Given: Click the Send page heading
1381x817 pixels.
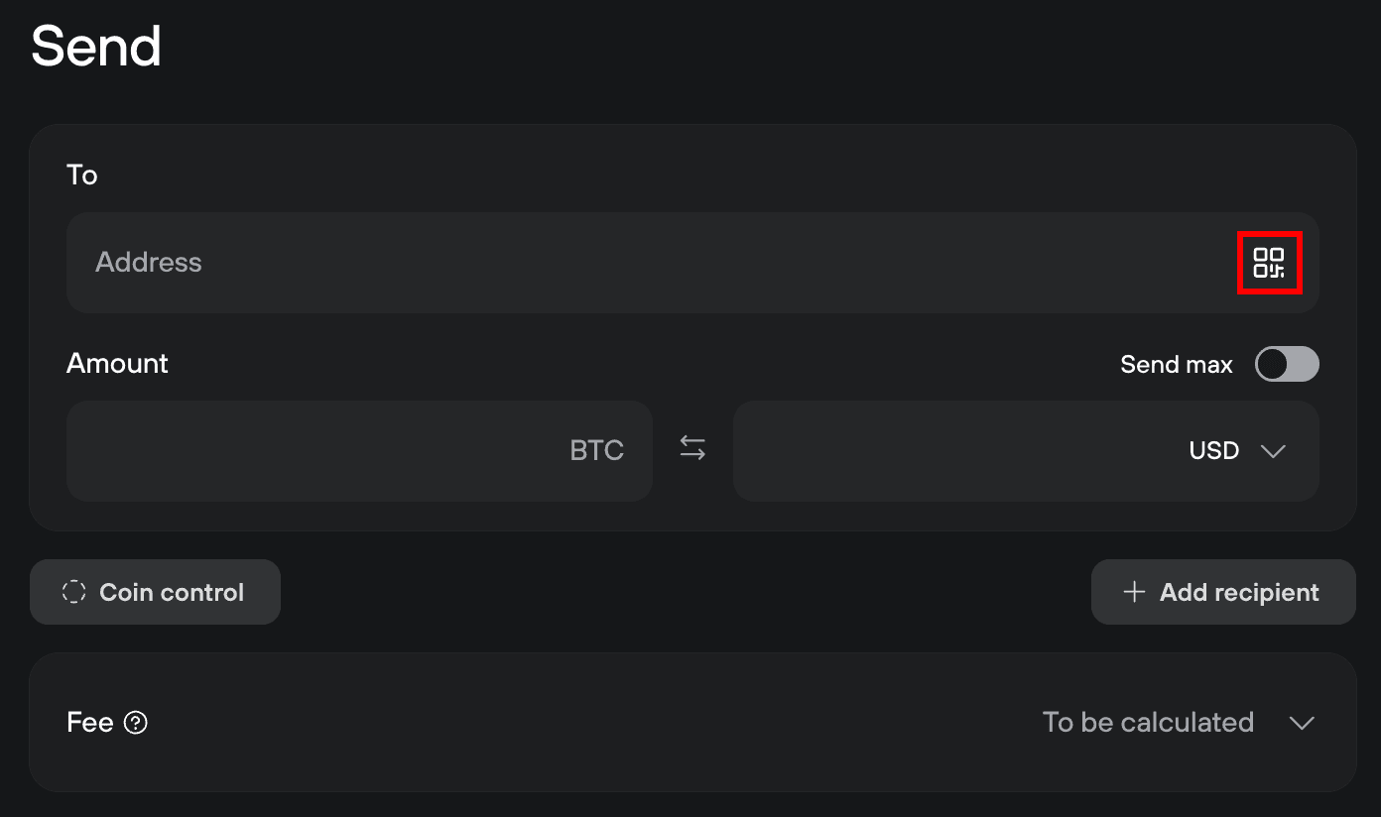Looking at the screenshot, I should [96, 47].
